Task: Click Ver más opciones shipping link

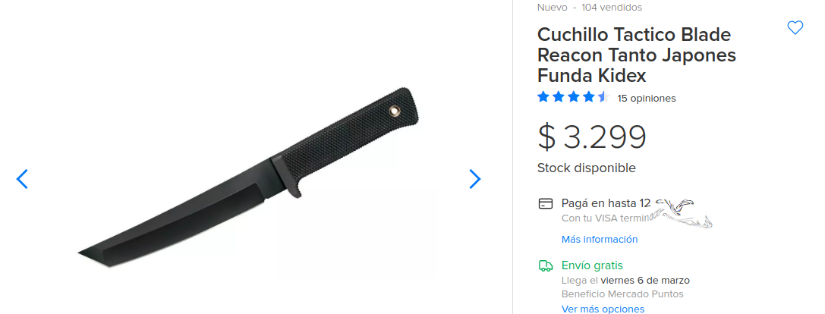Action: tap(603, 309)
